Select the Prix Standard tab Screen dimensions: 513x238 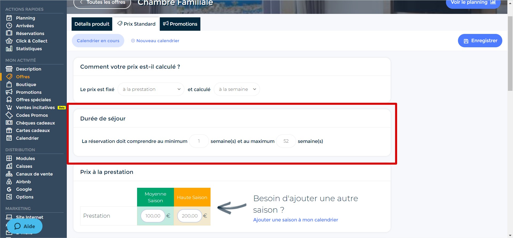136,24
